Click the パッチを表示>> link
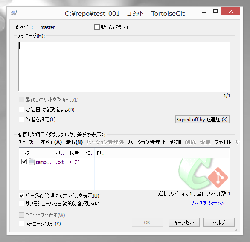 click(208, 203)
